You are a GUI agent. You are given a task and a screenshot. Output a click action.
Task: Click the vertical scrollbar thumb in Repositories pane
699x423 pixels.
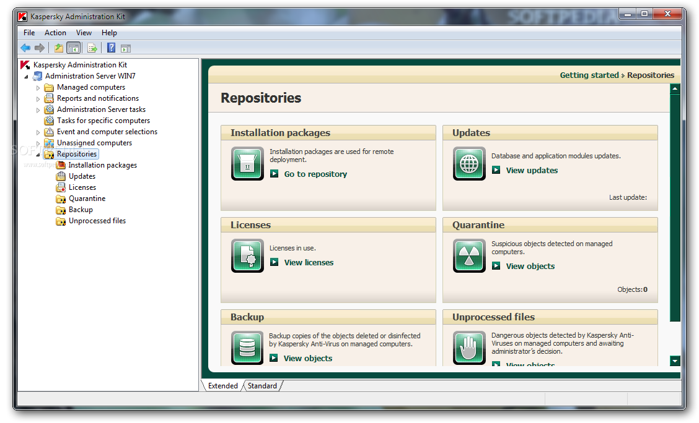point(675,208)
